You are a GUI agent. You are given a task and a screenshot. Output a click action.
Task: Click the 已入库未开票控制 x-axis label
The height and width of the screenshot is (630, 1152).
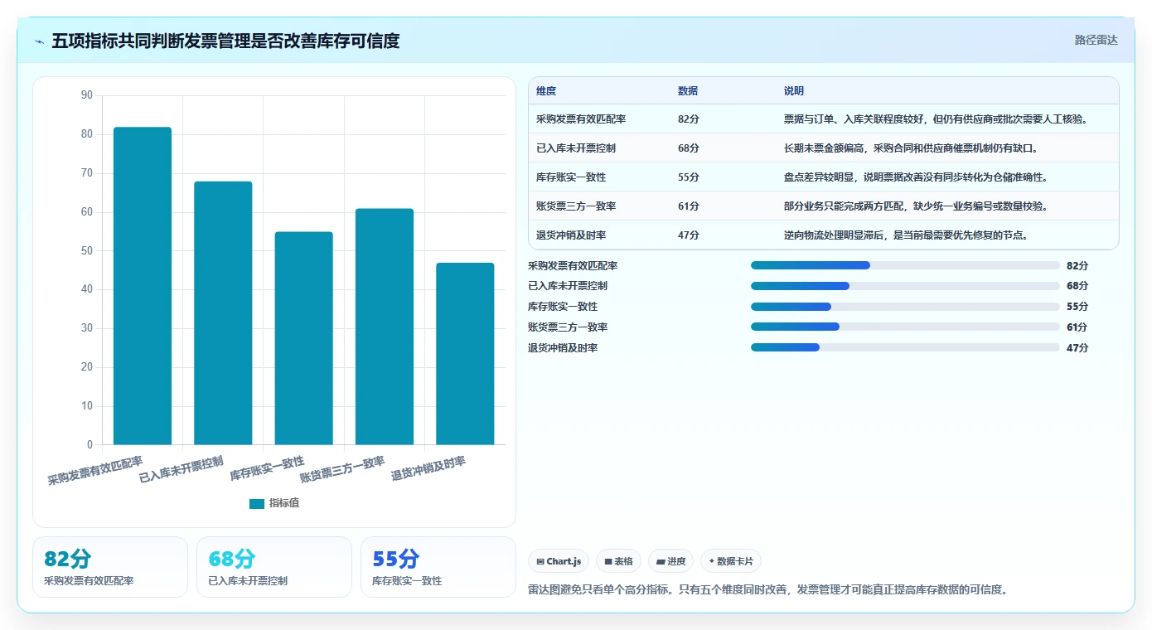(x=182, y=469)
